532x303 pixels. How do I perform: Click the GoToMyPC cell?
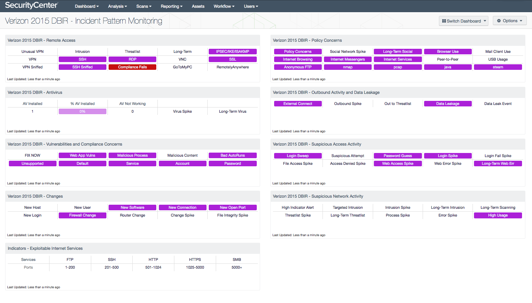[x=183, y=67]
